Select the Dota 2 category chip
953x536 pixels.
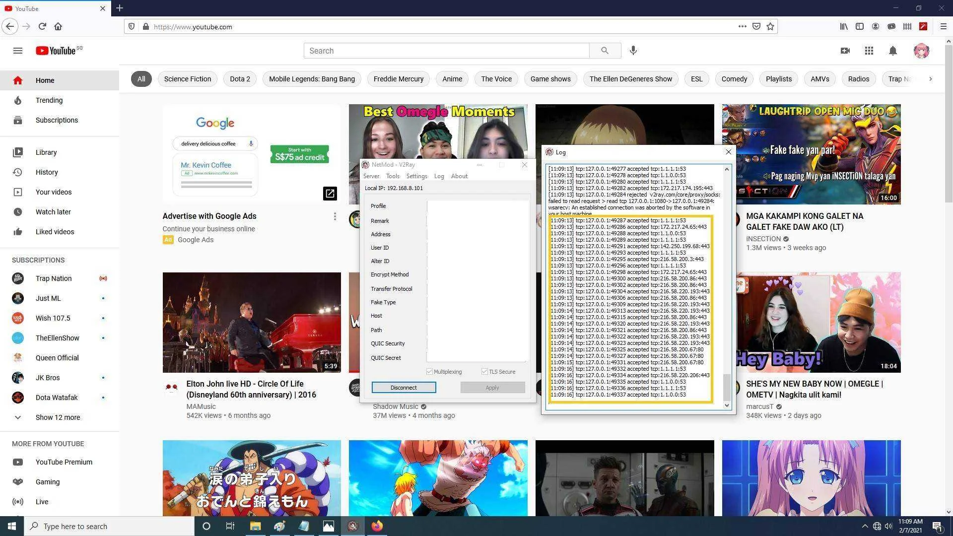[240, 79]
